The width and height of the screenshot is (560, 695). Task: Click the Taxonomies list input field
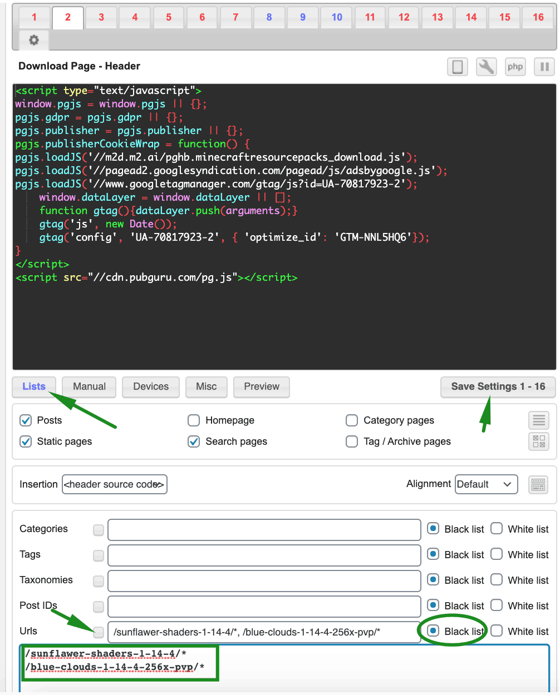(x=264, y=581)
